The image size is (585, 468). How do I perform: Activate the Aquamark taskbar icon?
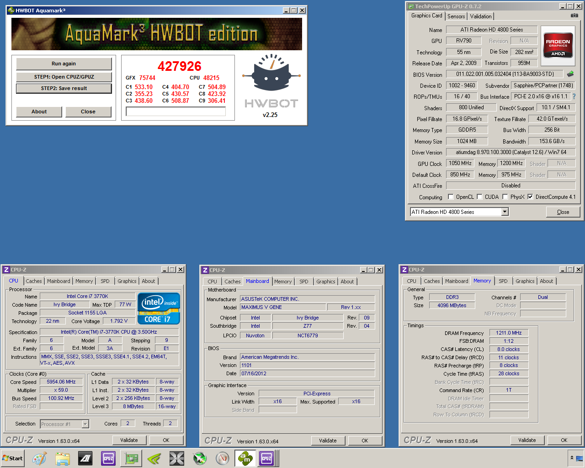pyautogui.click(x=245, y=458)
